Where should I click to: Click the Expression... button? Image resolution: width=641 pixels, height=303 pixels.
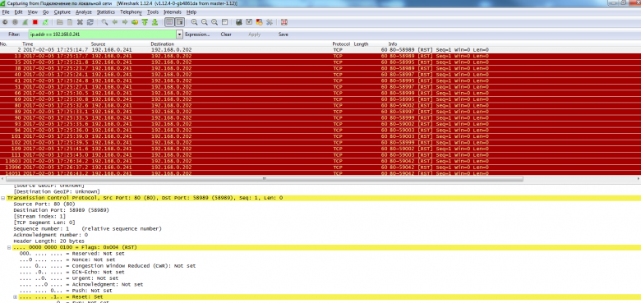(197, 34)
